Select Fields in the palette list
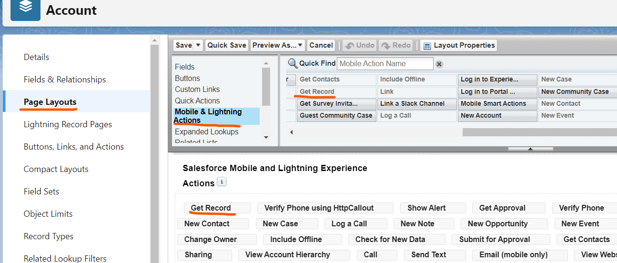The image size is (617, 263). coord(184,67)
